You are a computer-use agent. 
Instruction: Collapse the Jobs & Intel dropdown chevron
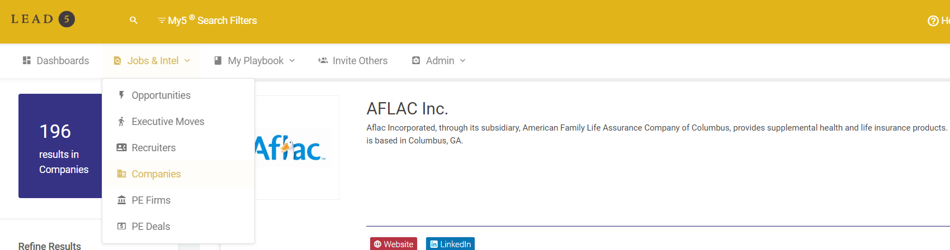[x=187, y=61]
